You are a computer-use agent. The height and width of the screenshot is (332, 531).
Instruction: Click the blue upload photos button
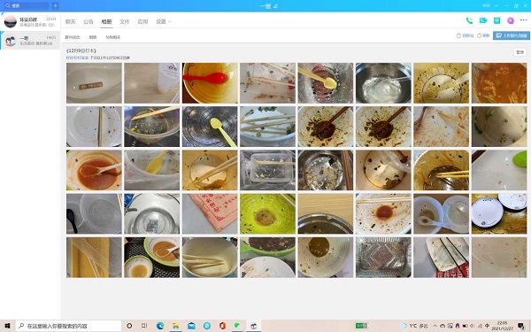coord(512,35)
